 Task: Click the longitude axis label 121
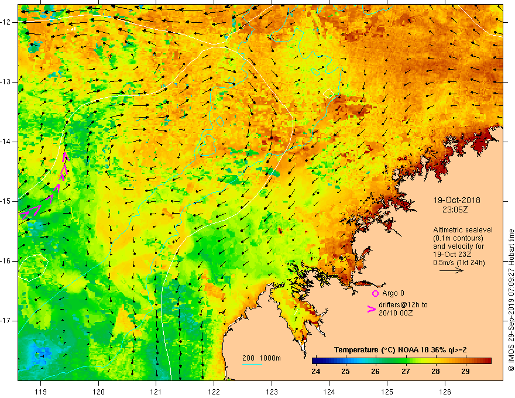tap(156, 392)
